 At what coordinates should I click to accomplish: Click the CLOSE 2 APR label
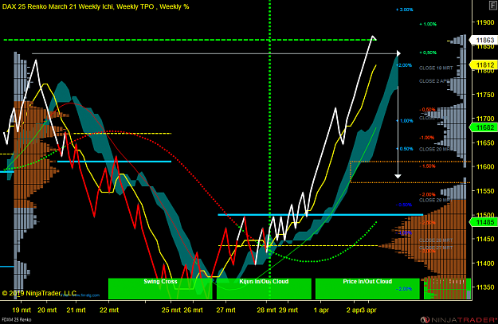434,81
